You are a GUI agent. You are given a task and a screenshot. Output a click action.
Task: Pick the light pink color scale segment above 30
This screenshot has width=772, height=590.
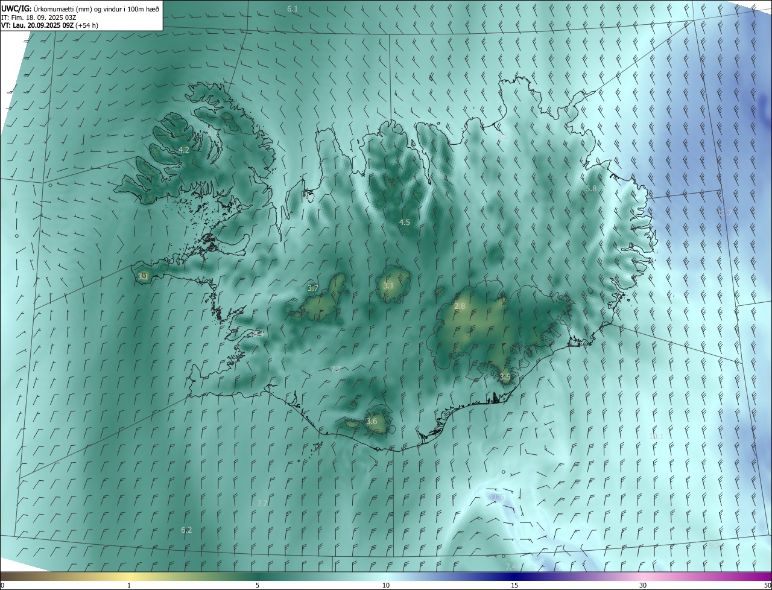(x=643, y=576)
